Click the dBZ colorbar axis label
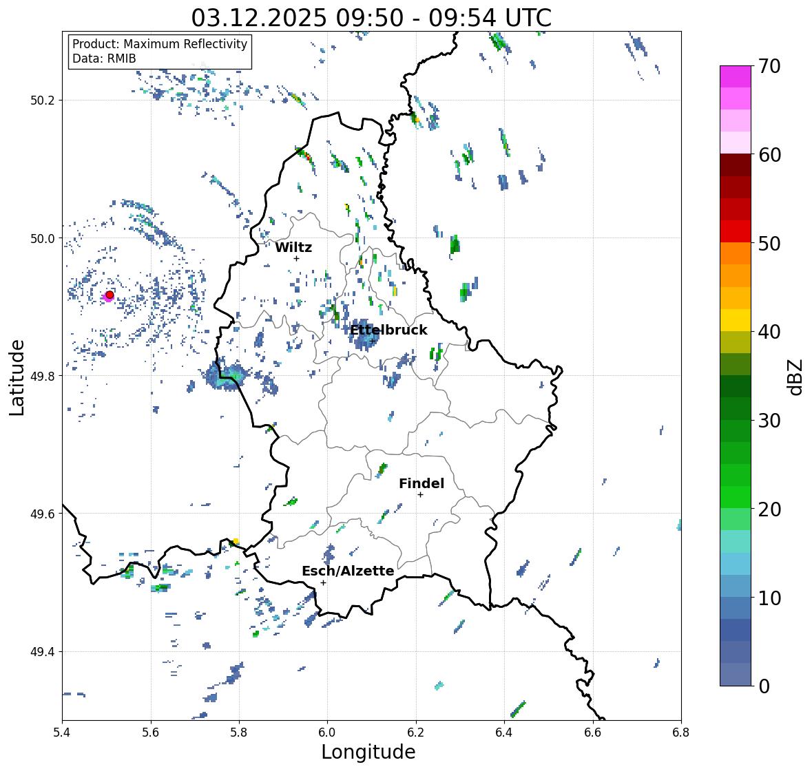 [x=795, y=377]
